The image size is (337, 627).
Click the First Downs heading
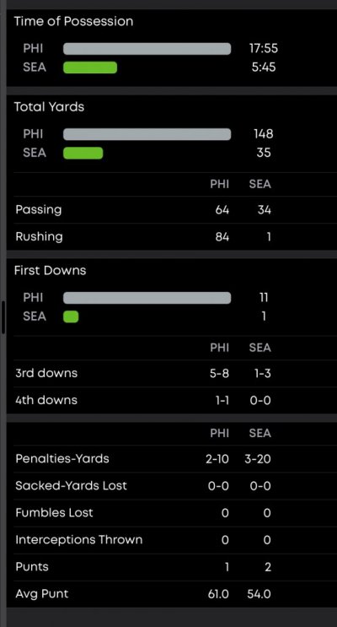(50, 271)
